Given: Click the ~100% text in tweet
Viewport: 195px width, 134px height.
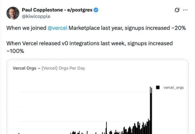Looking at the screenshot, I should 15,51.
